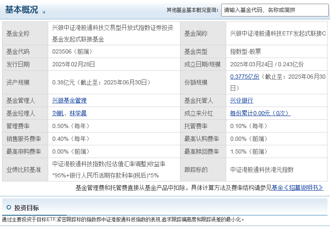This screenshot has height=228, width=330.
Task: Click custody fee 0.10%（每年）
Action: (249, 126)
